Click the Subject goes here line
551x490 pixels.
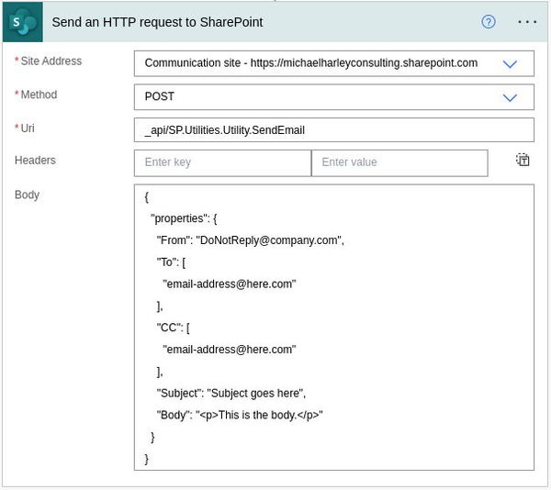231,394
